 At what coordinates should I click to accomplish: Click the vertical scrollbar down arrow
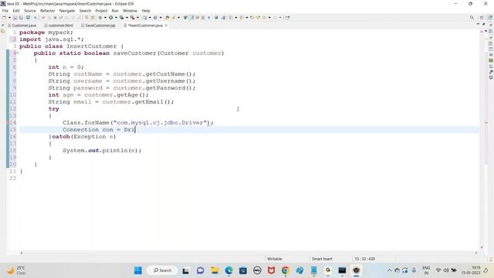coord(482,247)
